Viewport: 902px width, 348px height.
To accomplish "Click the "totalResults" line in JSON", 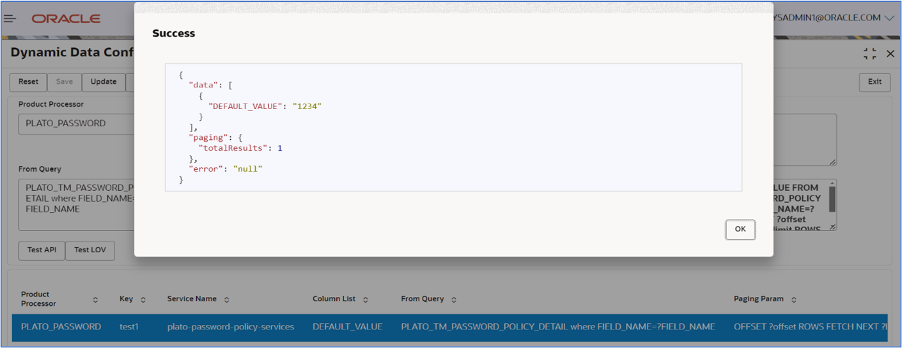I will coord(240,148).
